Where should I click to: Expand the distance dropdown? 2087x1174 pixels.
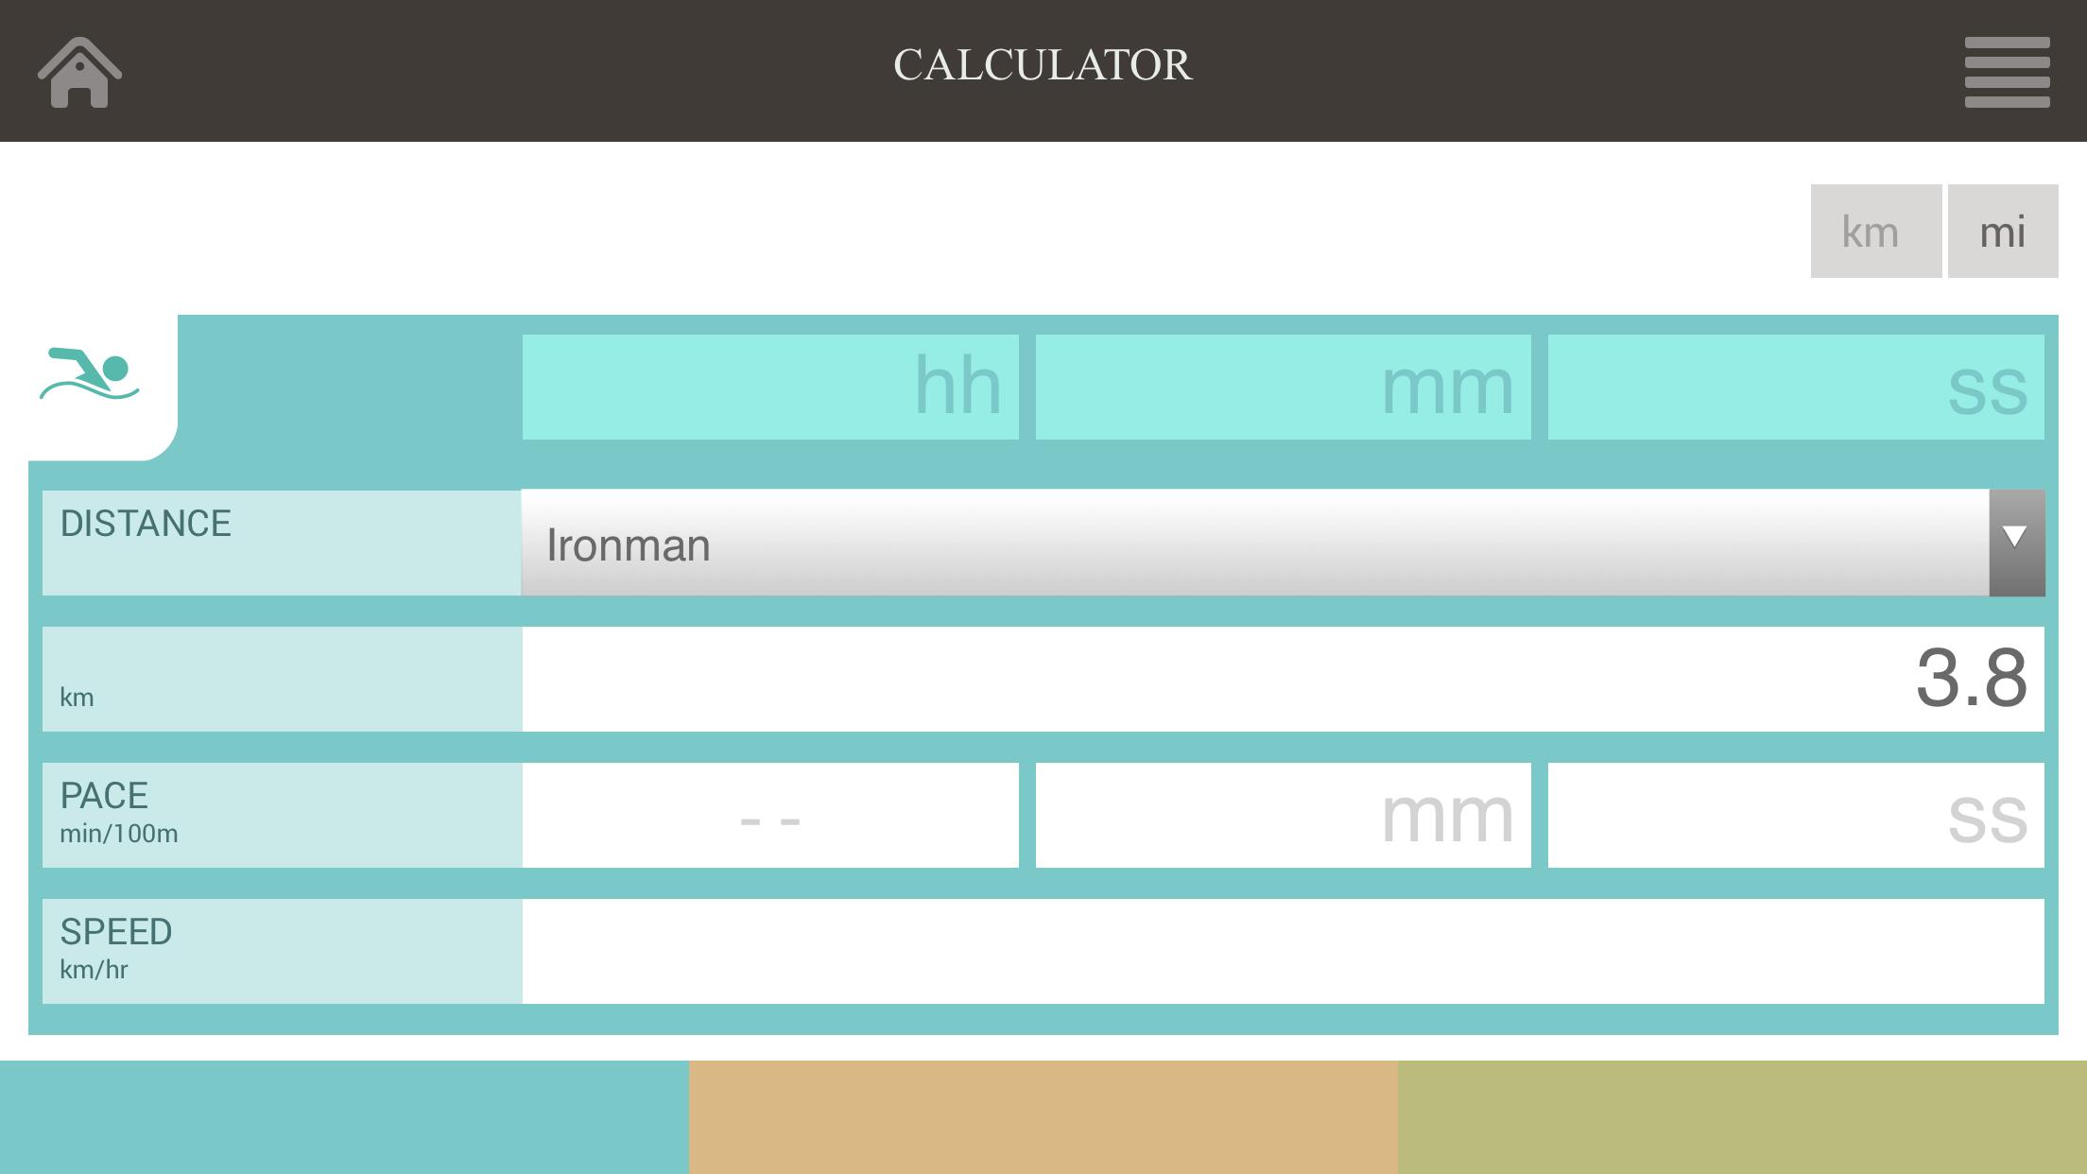pos(2015,542)
